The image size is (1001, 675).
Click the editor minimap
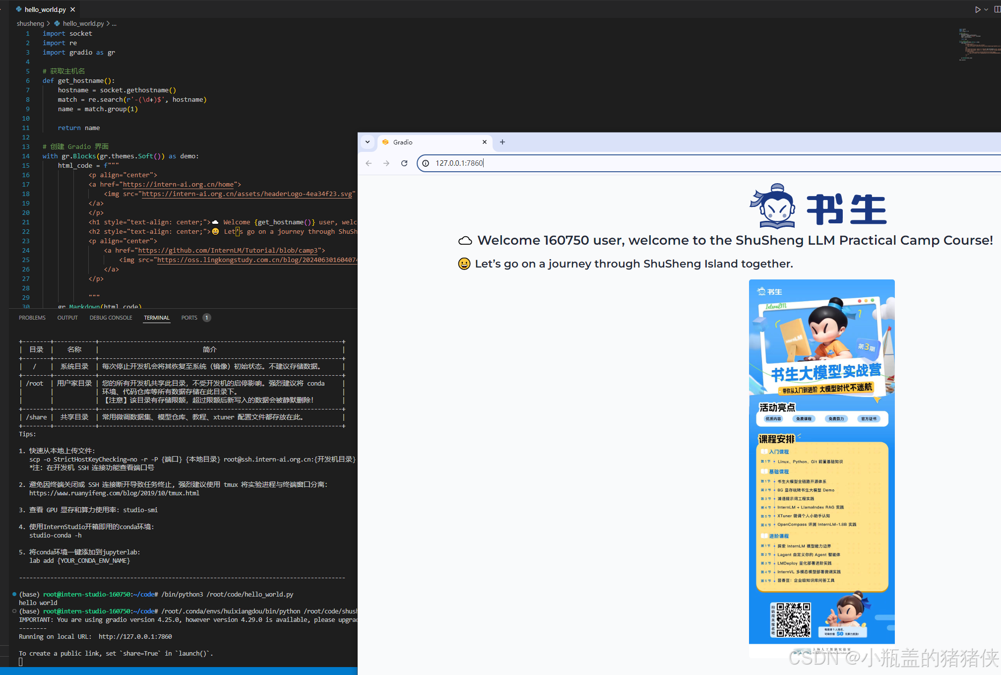click(979, 45)
